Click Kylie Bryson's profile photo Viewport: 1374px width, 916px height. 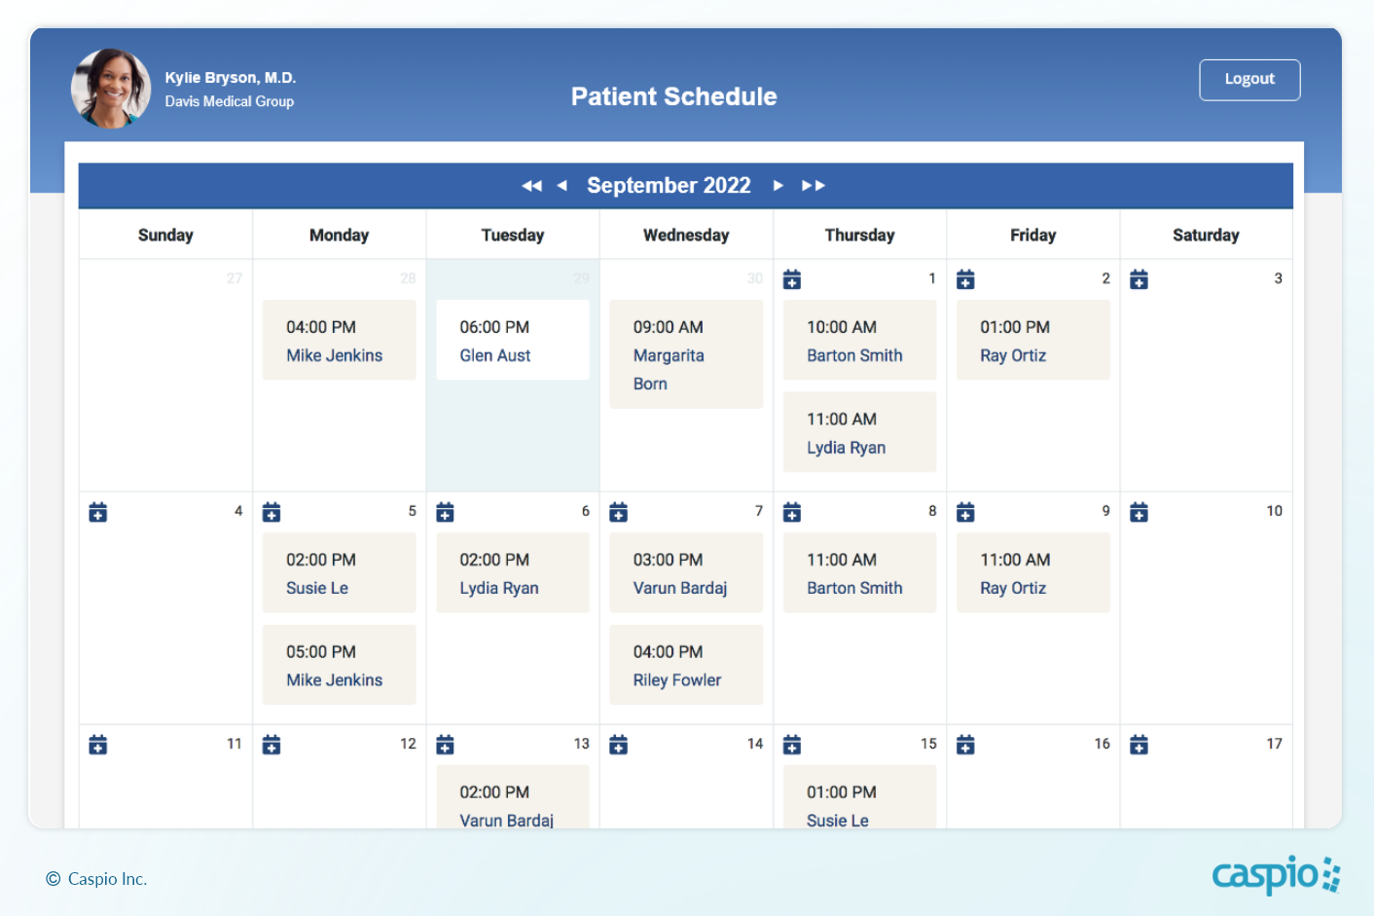pyautogui.click(x=111, y=89)
